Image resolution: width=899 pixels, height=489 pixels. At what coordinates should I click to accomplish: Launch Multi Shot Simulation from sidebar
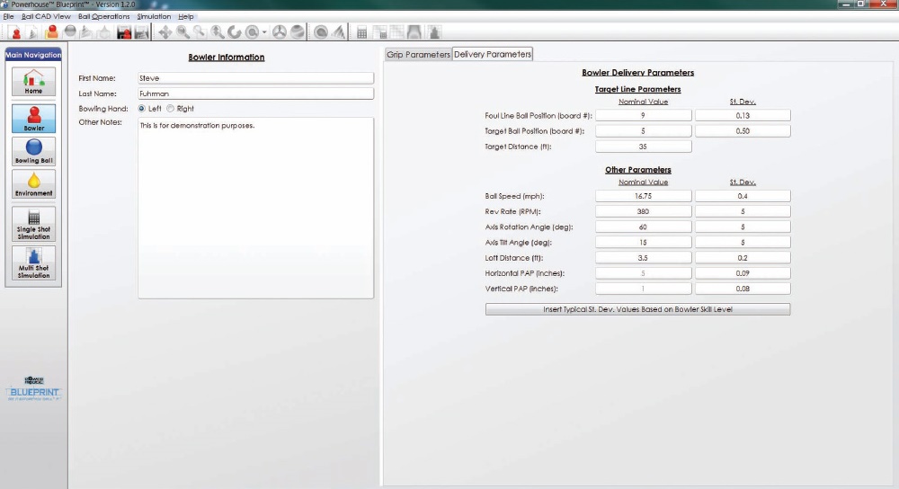tap(33, 263)
